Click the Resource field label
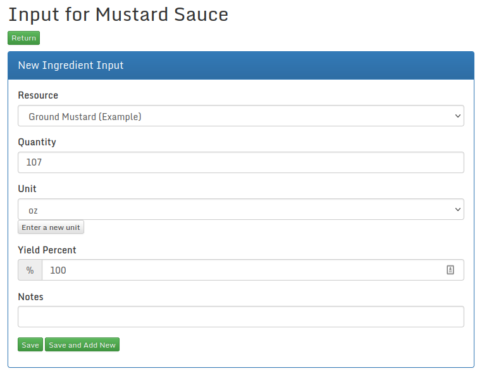482x376 pixels. (x=38, y=95)
